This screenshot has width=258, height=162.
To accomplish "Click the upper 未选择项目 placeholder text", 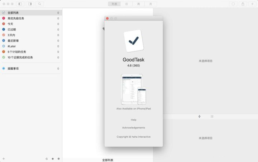I will 206,61.
